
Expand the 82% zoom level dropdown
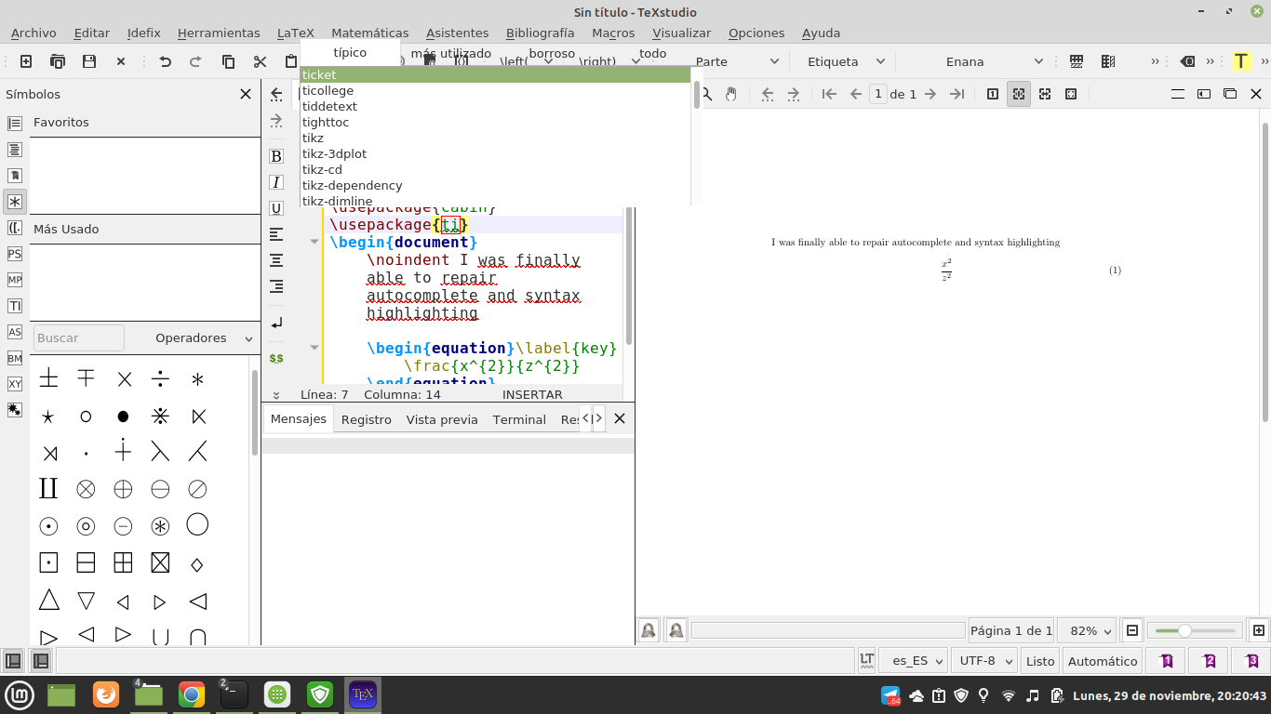click(1087, 630)
